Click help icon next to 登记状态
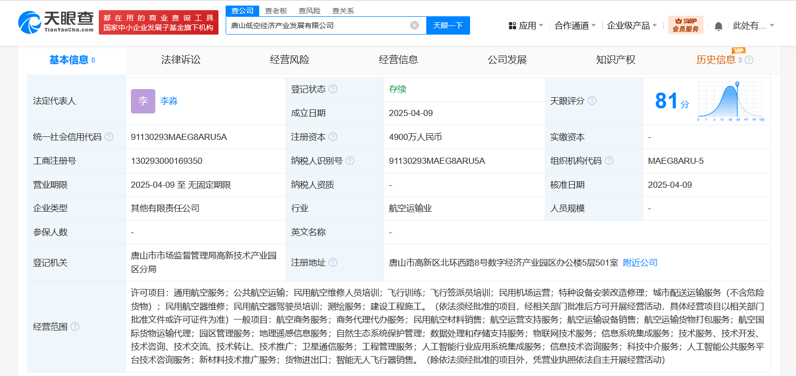The width and height of the screenshot is (796, 376). tap(333, 89)
